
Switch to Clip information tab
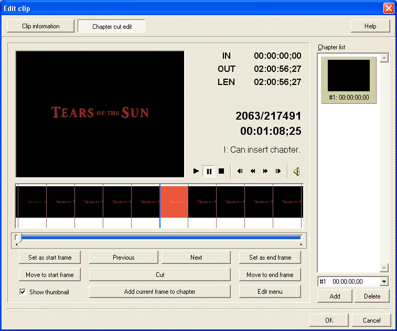click(40, 26)
